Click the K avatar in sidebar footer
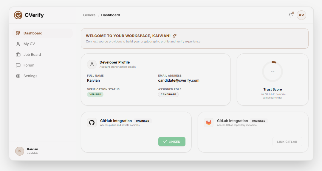Screen dimensions: 322x171 pos(20,151)
